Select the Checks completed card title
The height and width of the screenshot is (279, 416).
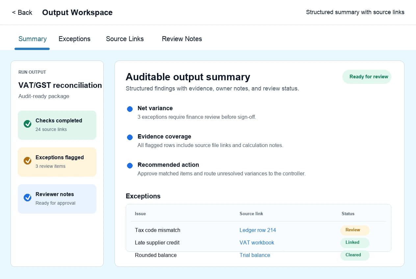pyautogui.click(x=59, y=120)
